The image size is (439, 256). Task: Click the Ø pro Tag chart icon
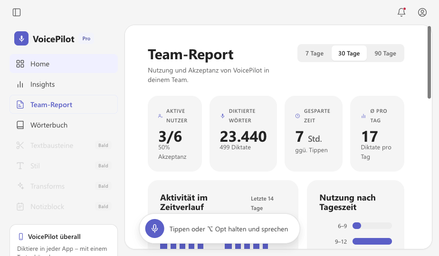(363, 116)
